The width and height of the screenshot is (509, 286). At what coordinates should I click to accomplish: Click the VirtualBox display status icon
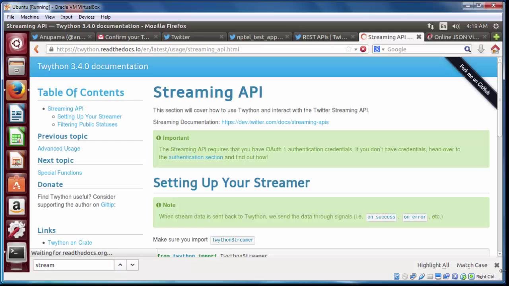438,276
